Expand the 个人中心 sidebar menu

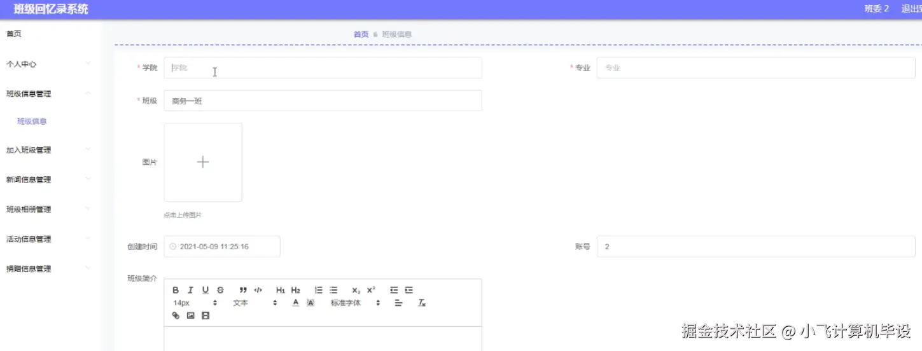pos(51,64)
